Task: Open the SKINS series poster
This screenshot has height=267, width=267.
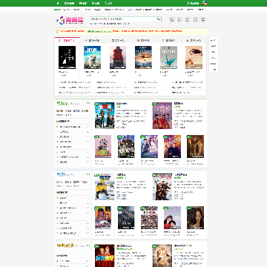Action: 126,146
